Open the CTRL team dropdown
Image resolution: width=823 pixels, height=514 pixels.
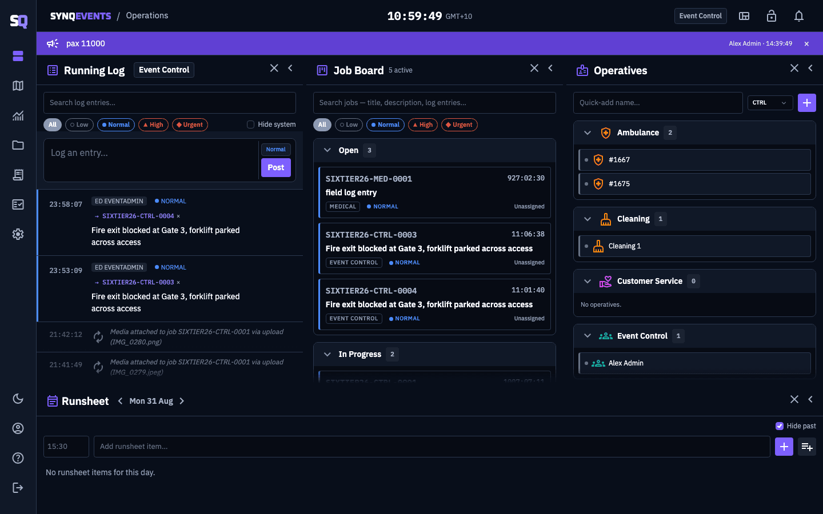point(770,103)
